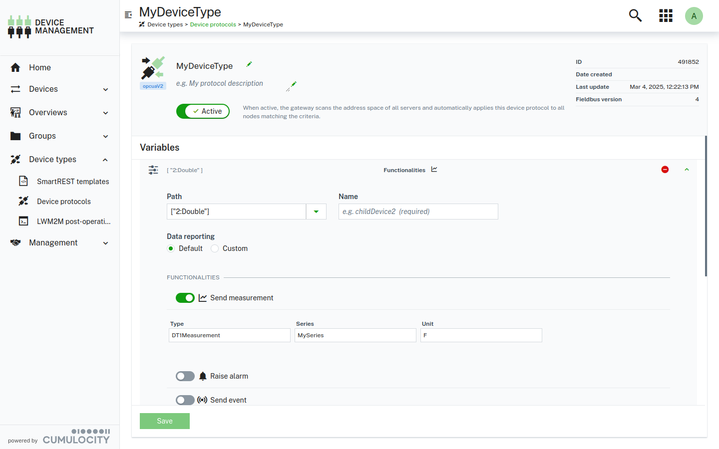Go to Home in sidebar
This screenshot has width=719, height=449.
pyautogui.click(x=40, y=67)
